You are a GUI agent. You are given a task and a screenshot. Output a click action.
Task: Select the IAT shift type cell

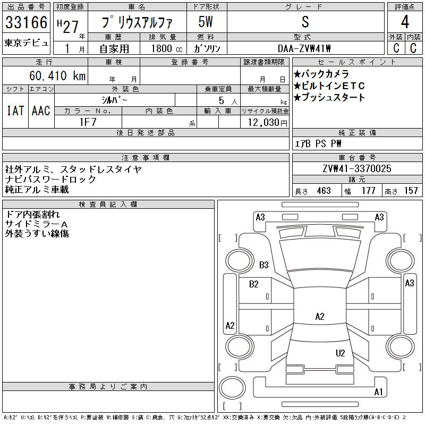pos(14,110)
